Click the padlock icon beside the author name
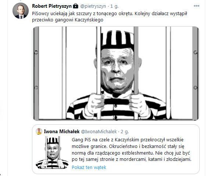Screen dimensions: 213x176 click(x=75, y=6)
